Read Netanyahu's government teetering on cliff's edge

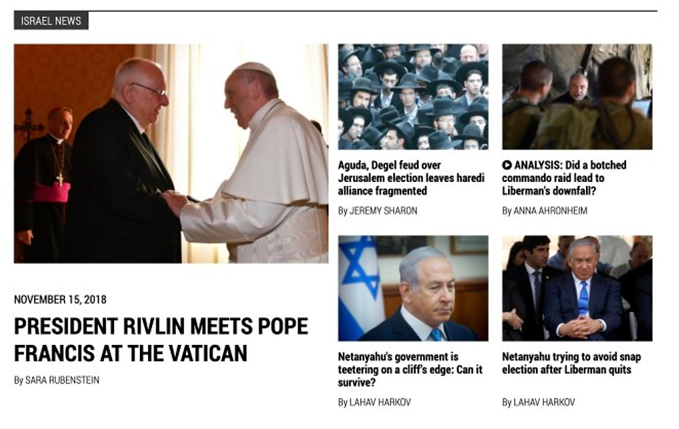pyautogui.click(x=410, y=370)
